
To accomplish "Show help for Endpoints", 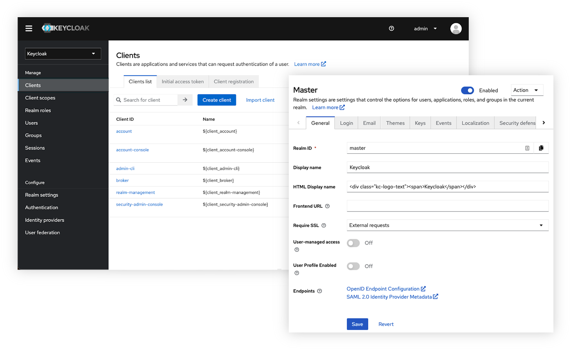I will coord(319,291).
